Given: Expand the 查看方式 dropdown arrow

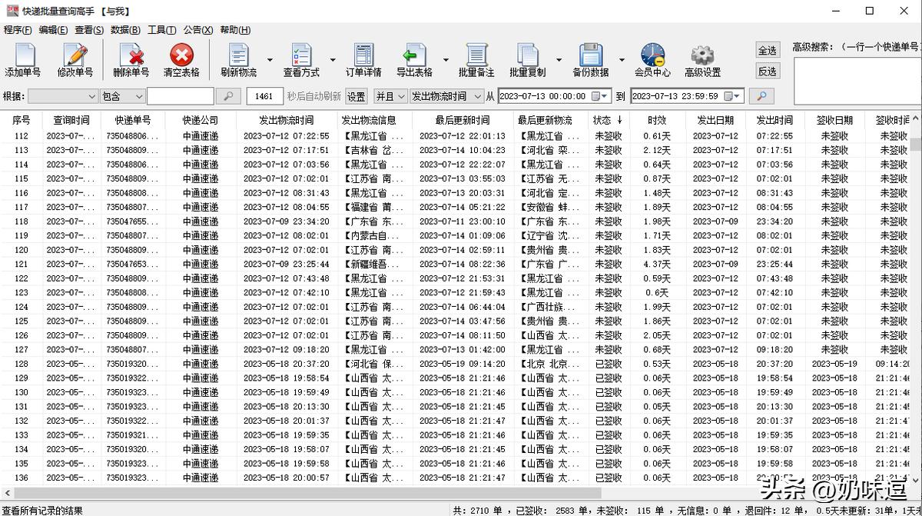Looking at the screenshot, I should [x=333, y=60].
